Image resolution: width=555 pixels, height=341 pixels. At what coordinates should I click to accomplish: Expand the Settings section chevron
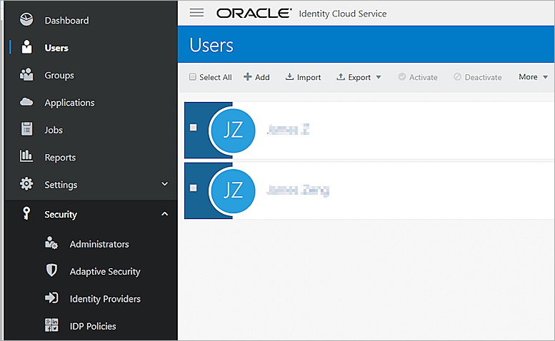(x=164, y=184)
